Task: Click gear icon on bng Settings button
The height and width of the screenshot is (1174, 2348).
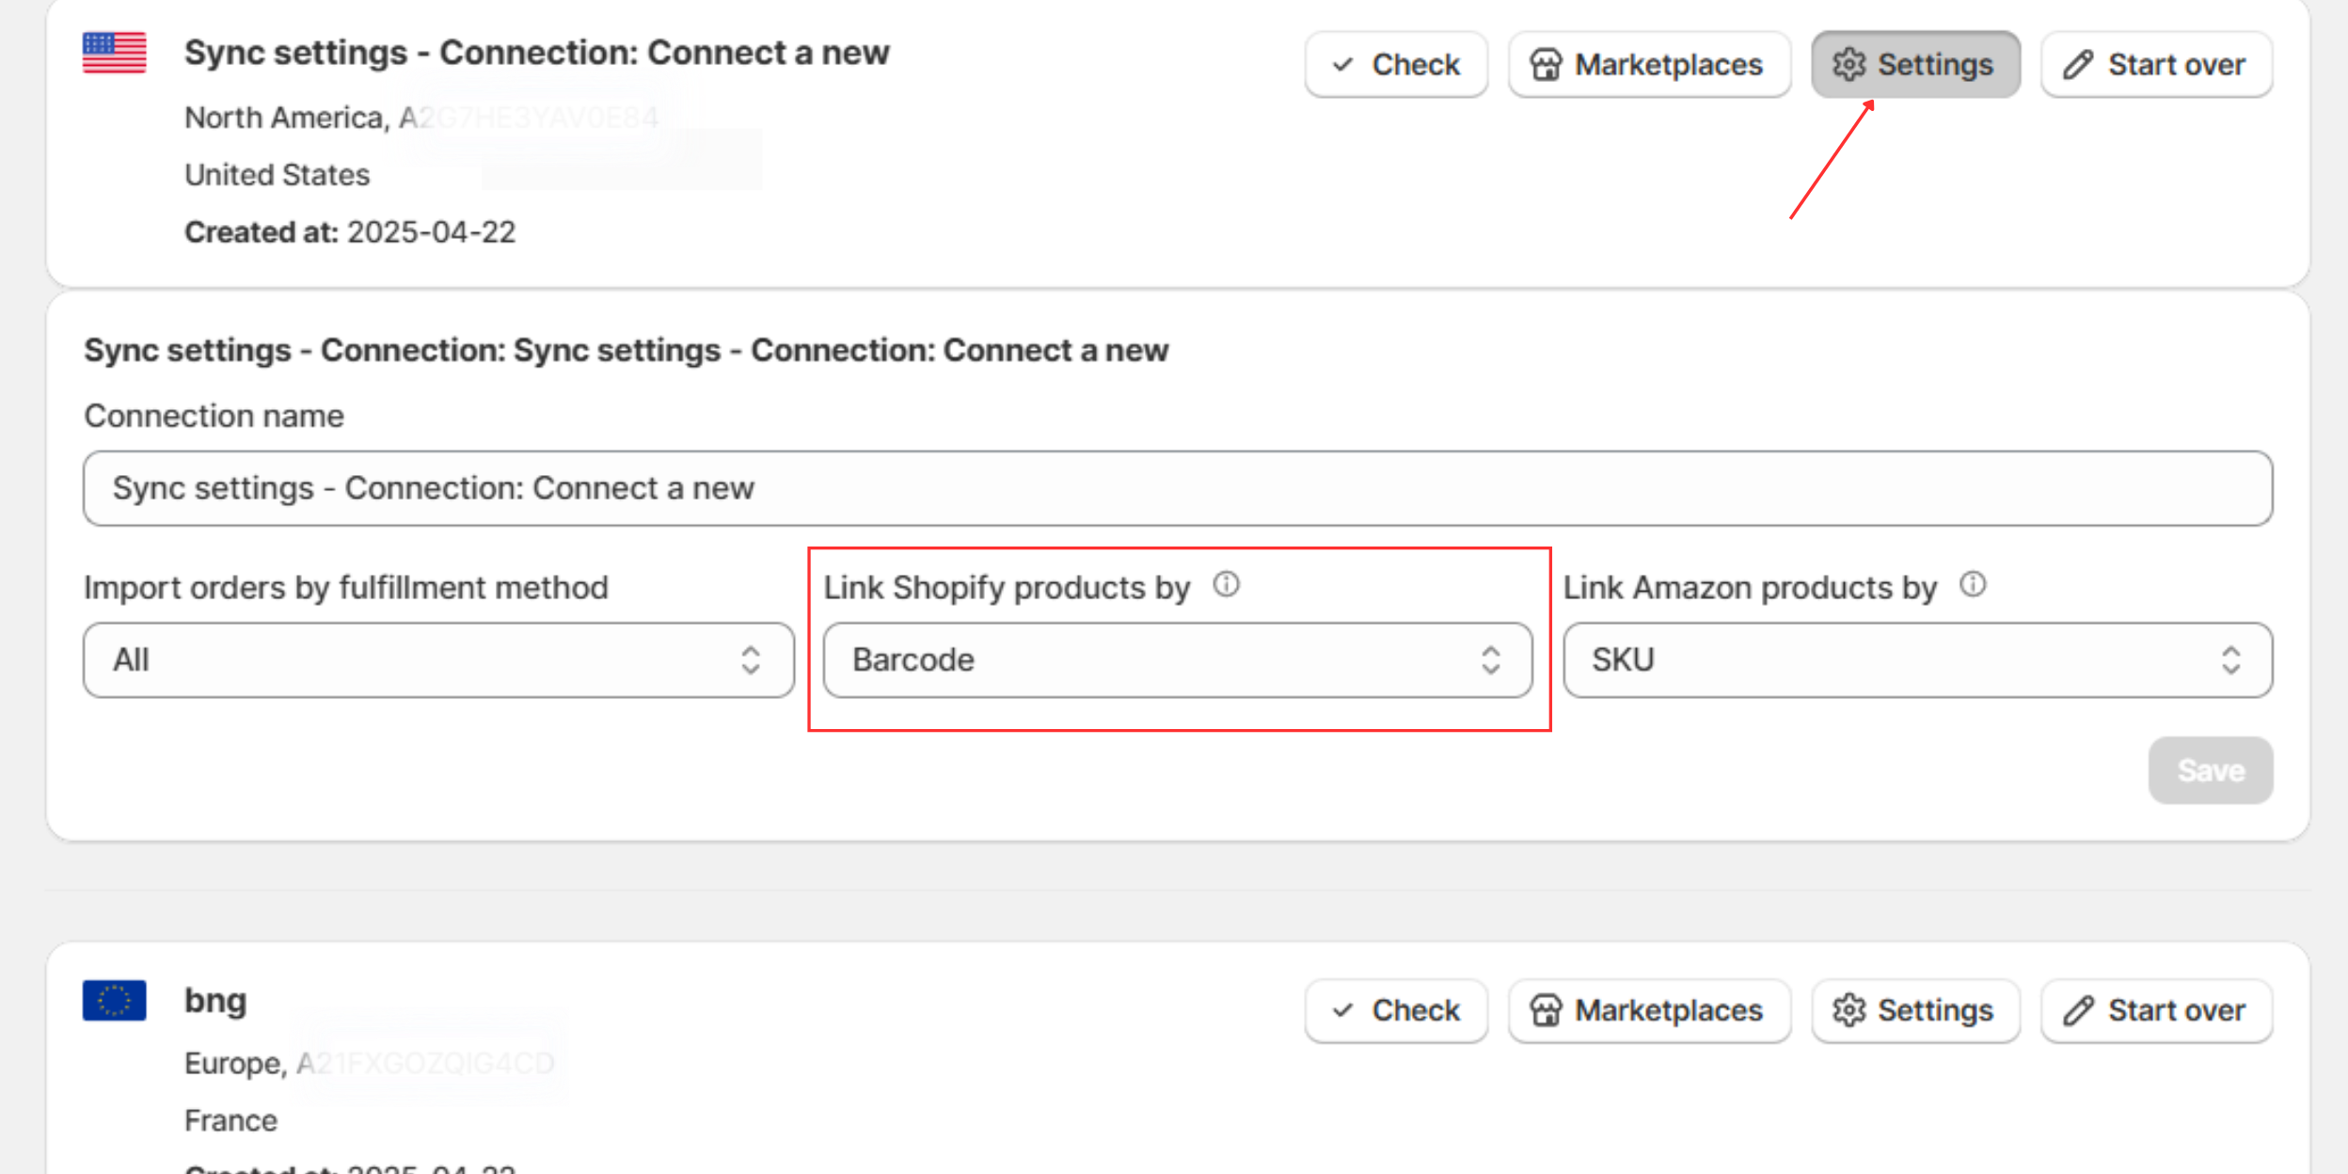Action: tap(1848, 1010)
